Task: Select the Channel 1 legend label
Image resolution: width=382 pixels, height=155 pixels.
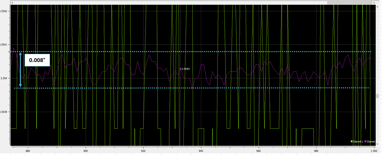Action: click(358, 141)
